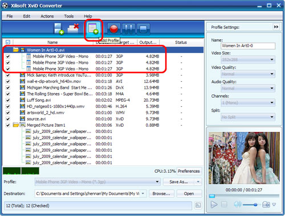Open the Actions menu
Screen dimensions: 285x216
click(x=47, y=16)
